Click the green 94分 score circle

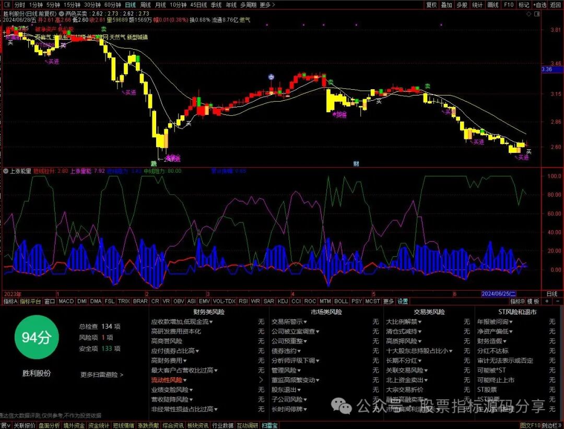[x=37, y=337]
